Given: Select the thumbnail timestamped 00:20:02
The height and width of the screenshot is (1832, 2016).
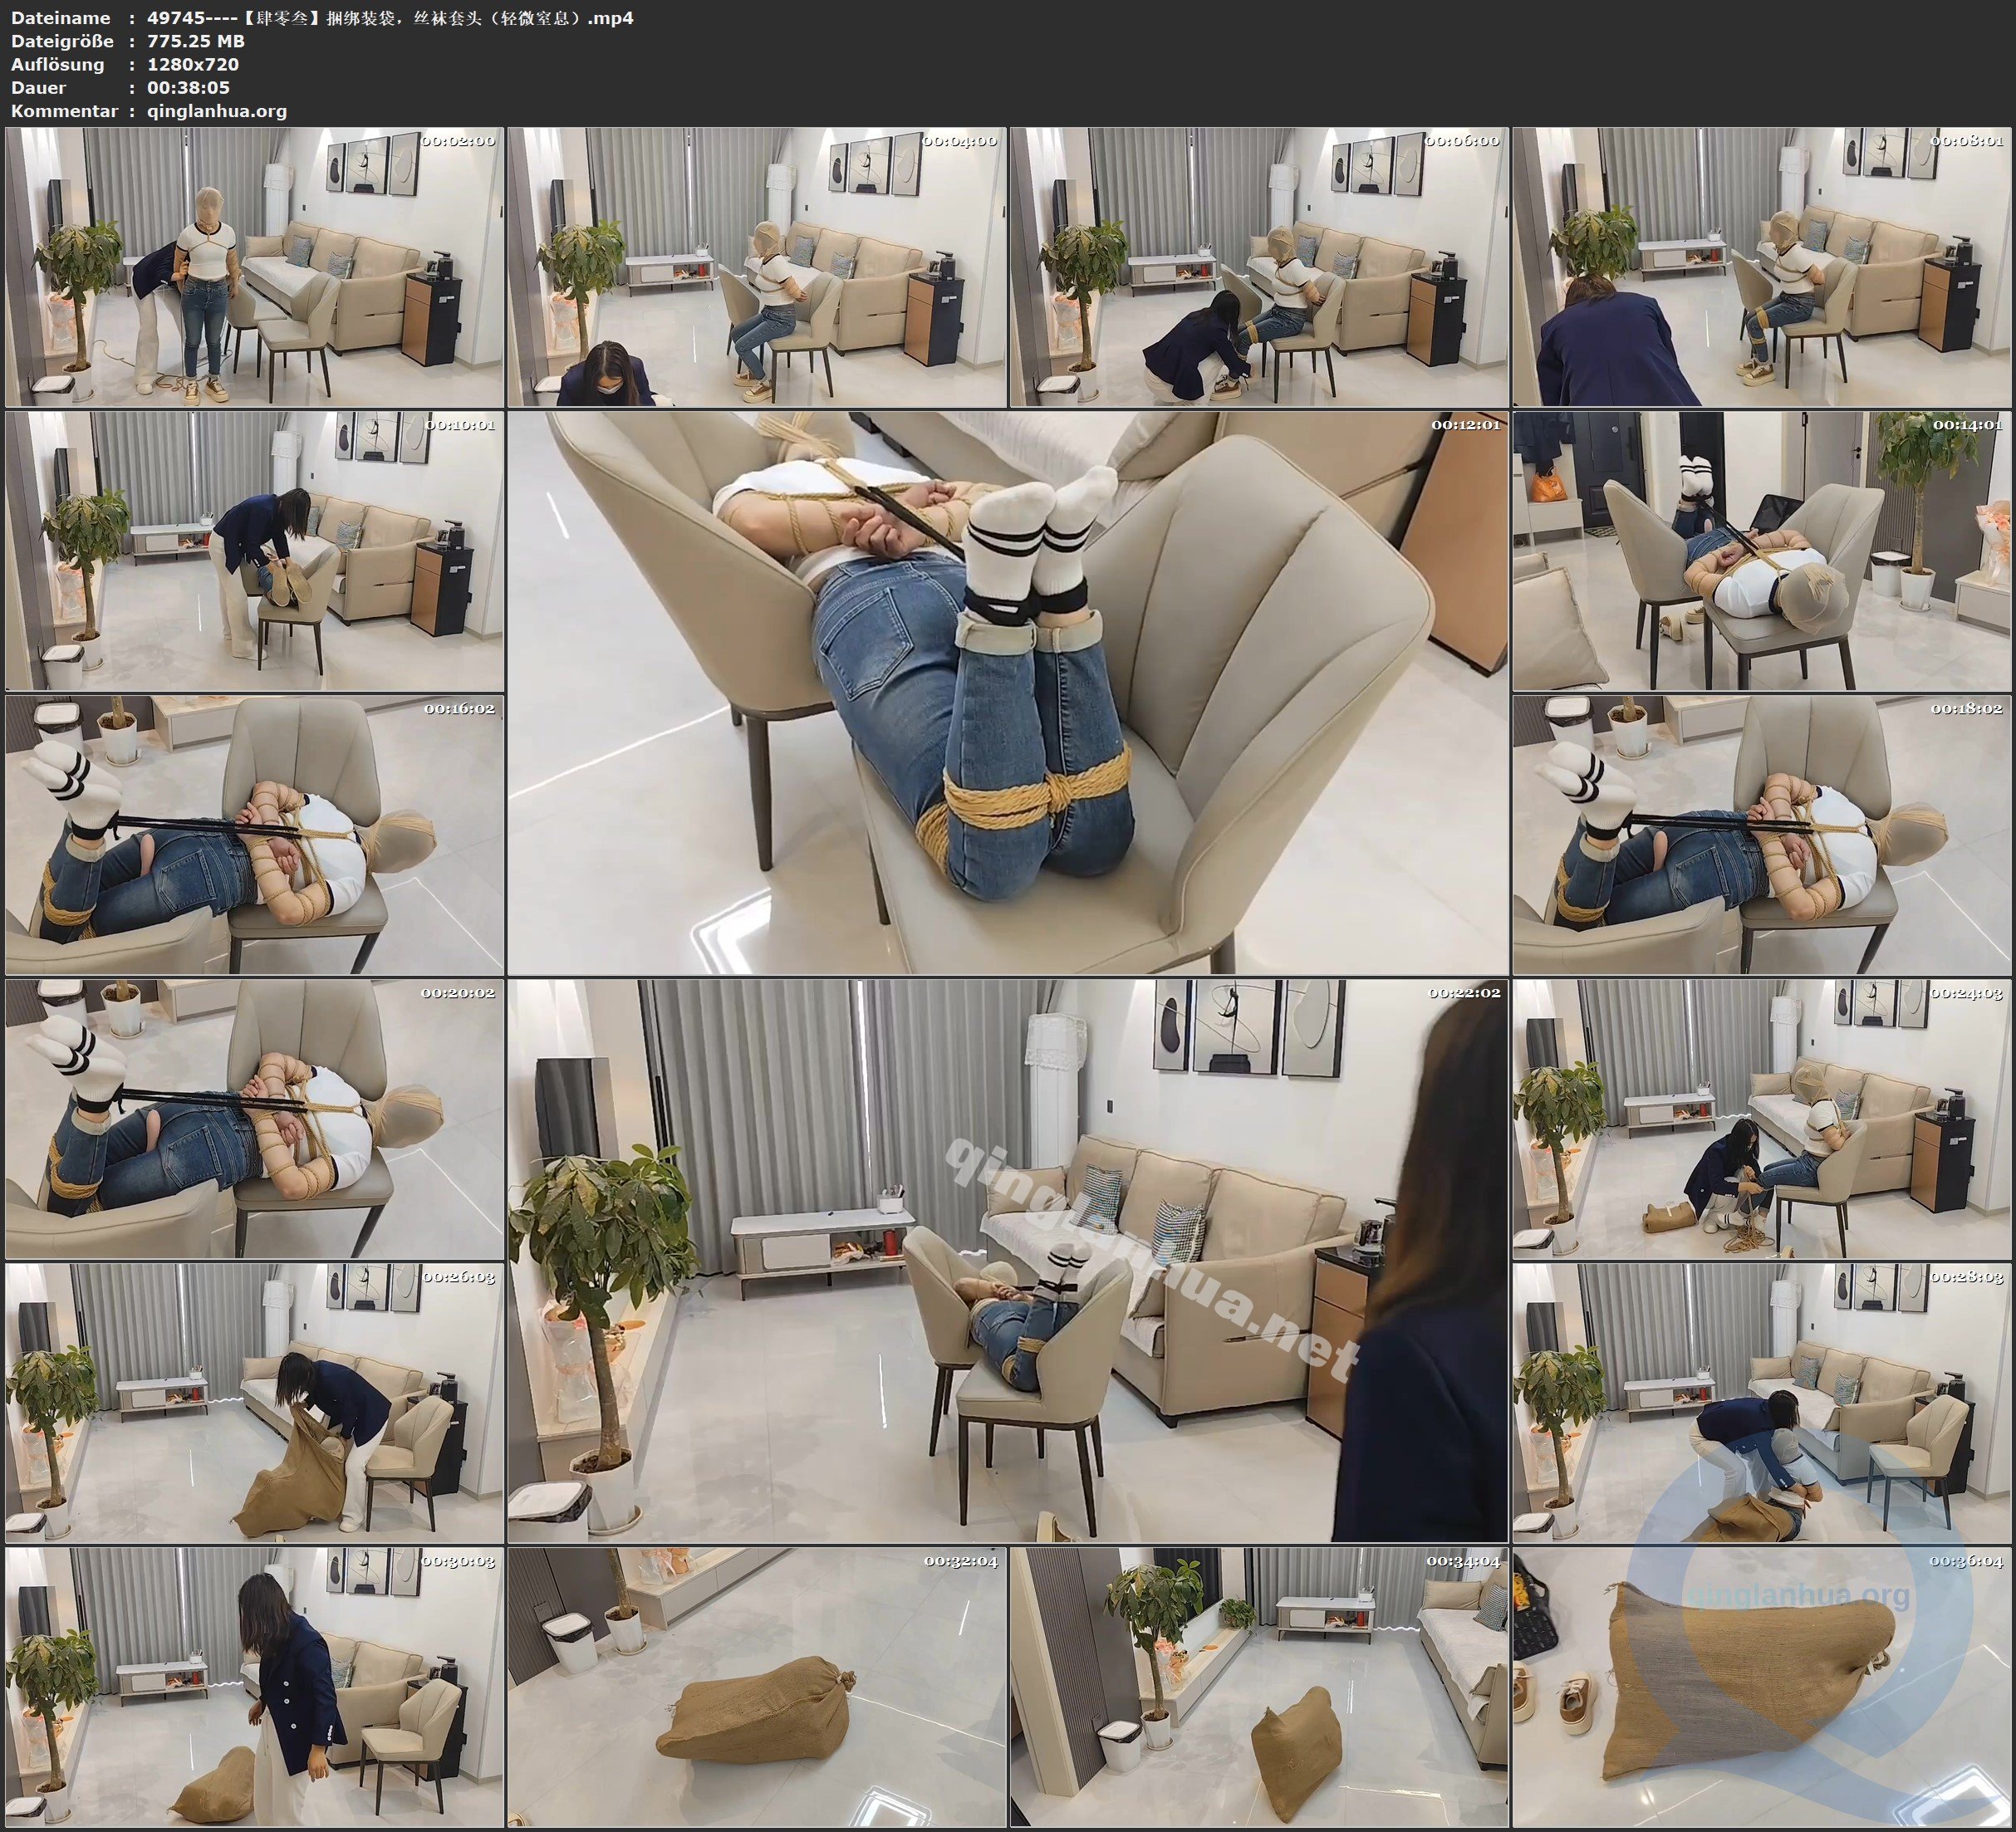Looking at the screenshot, I should (254, 1119).
